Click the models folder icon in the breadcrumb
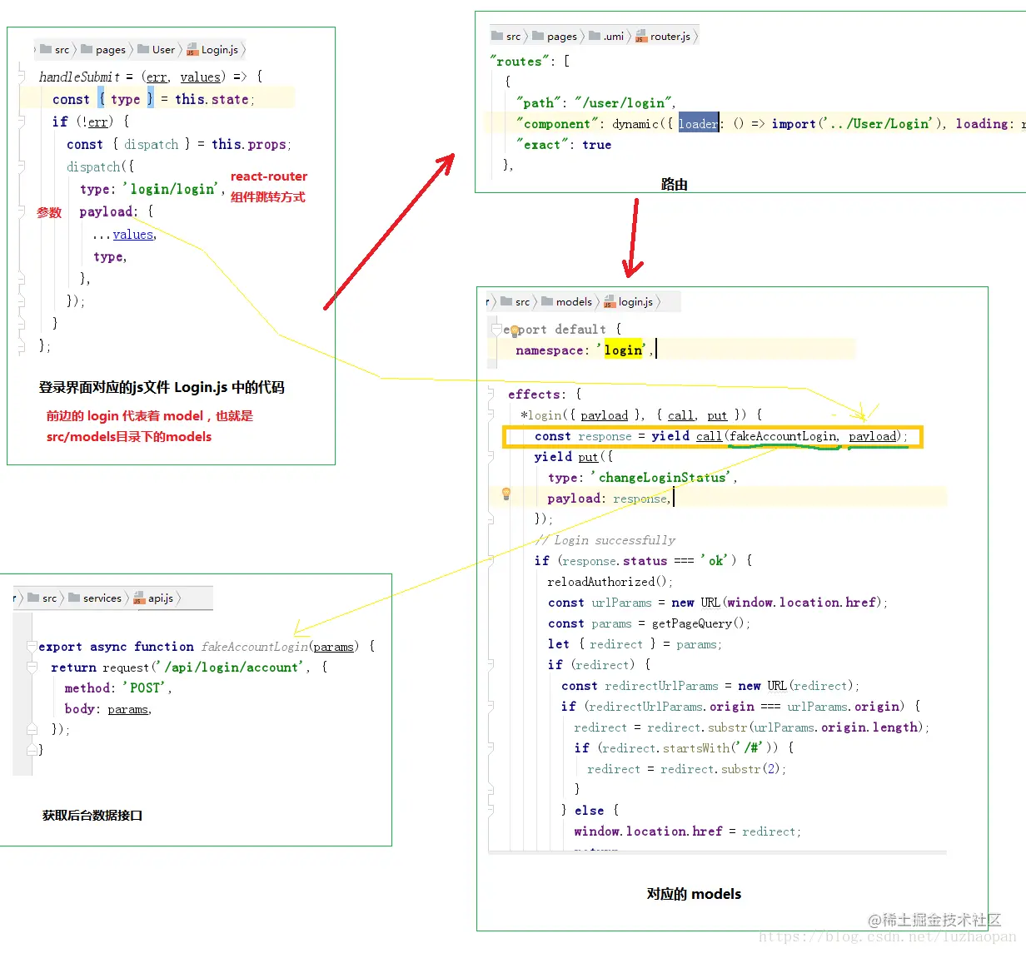Image resolution: width=1026 pixels, height=953 pixels. 547,301
